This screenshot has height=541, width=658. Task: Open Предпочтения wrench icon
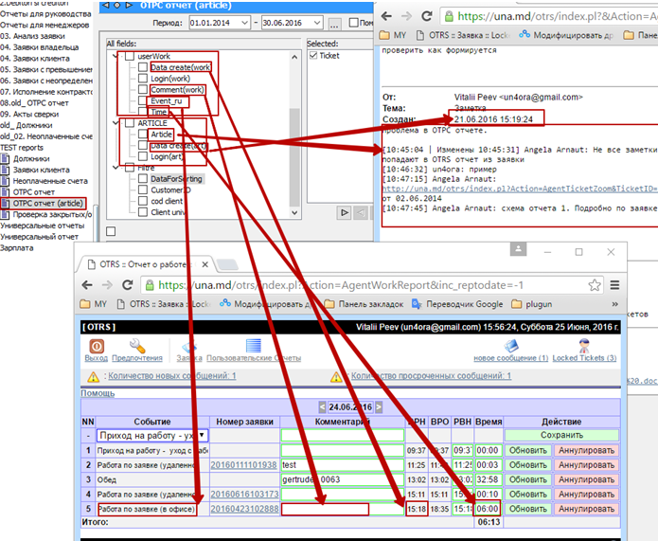pos(137,346)
